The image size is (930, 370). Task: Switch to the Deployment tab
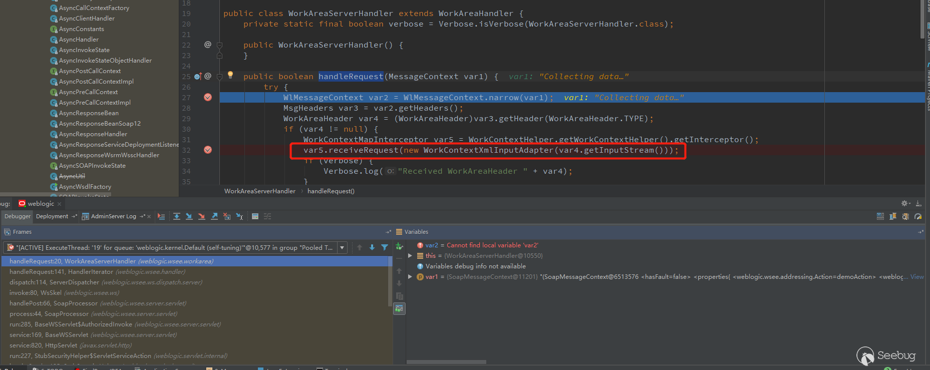pos(52,216)
